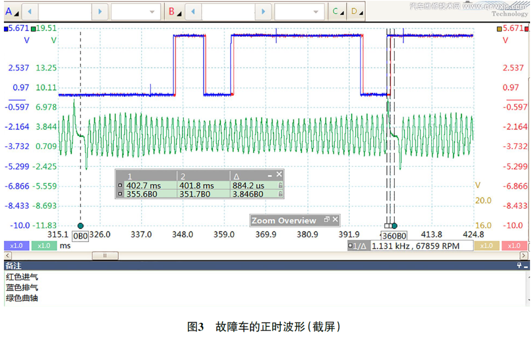This screenshot has height=337, width=532.
Task: Close the Zoom Overview window
Action: point(335,220)
